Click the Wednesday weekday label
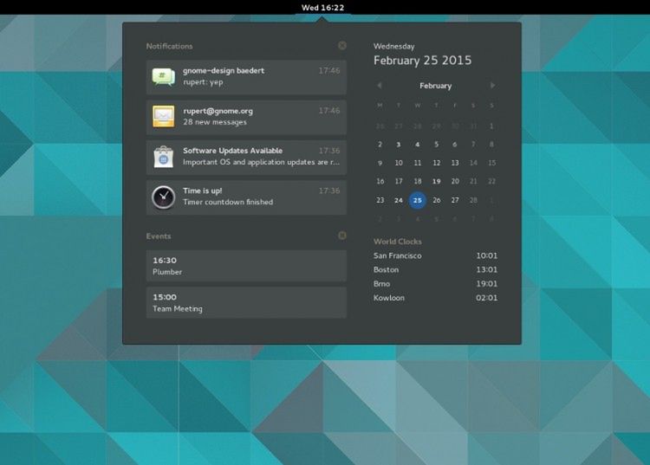Viewport: 650px width, 465px height. click(x=393, y=47)
